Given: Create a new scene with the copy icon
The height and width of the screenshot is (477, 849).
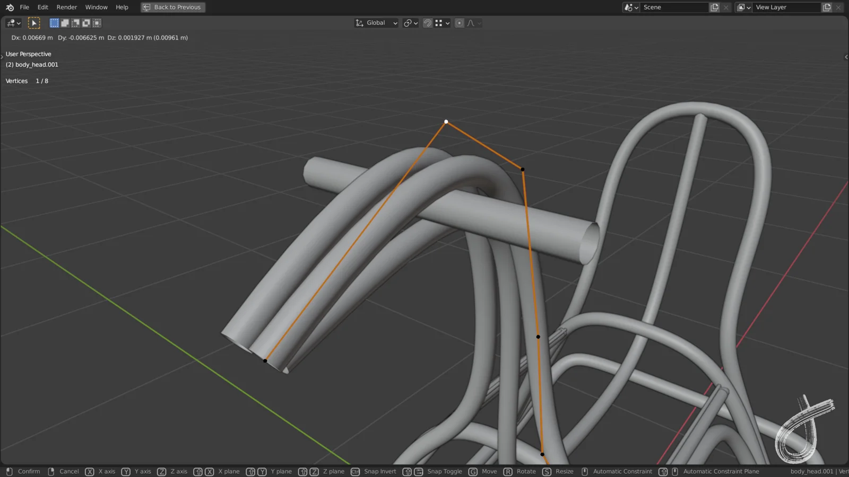Looking at the screenshot, I should (x=714, y=7).
